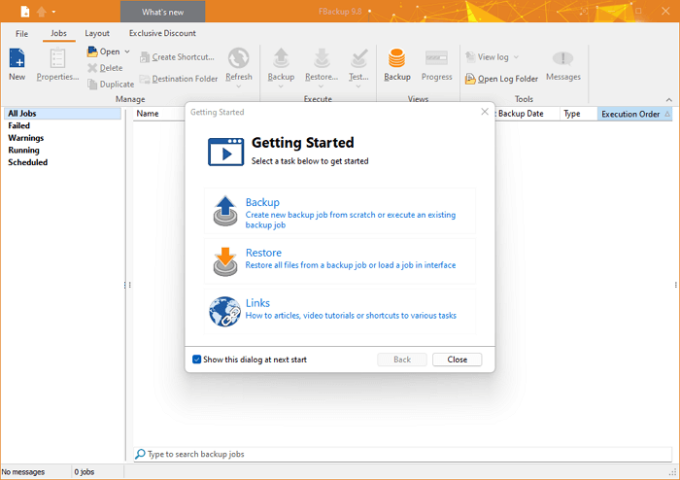Image resolution: width=680 pixels, height=480 pixels.
Task: Open the Backup view in the ribbon
Action: click(396, 60)
